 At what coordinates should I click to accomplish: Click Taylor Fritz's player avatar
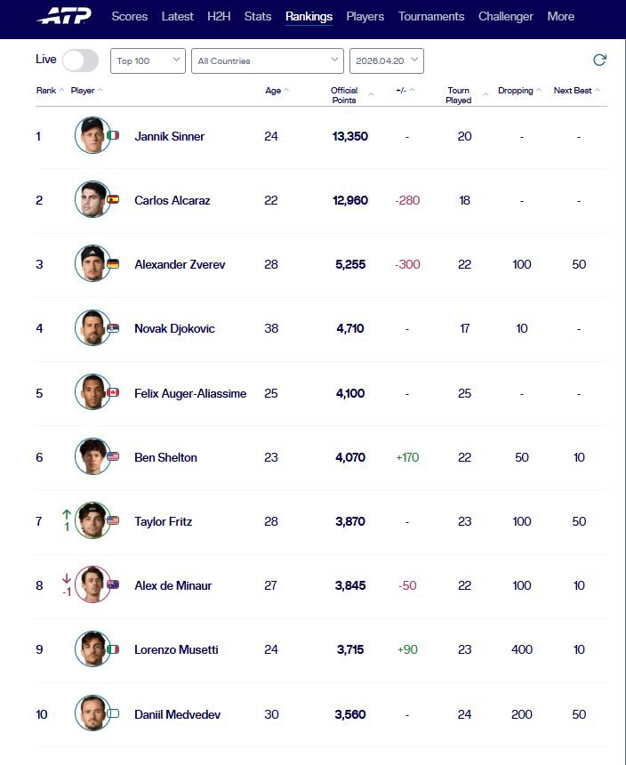tap(92, 521)
